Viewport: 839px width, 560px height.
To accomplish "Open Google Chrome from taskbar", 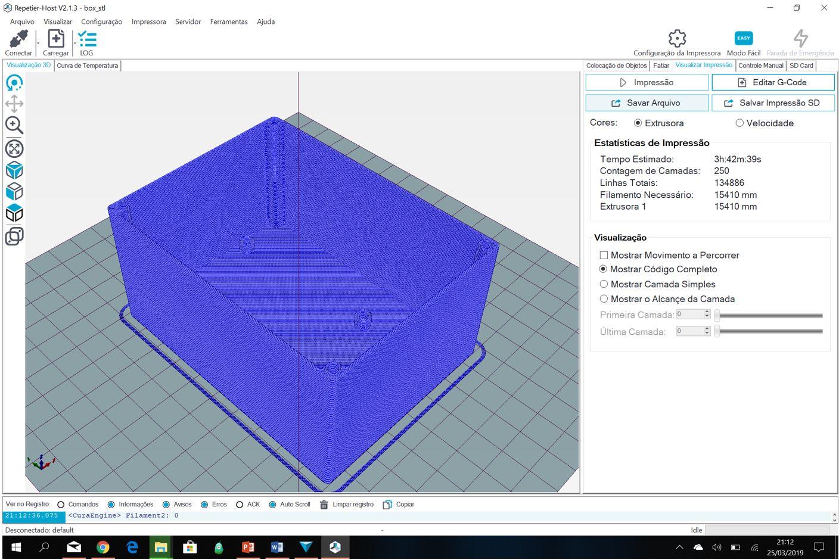I will pos(103,547).
